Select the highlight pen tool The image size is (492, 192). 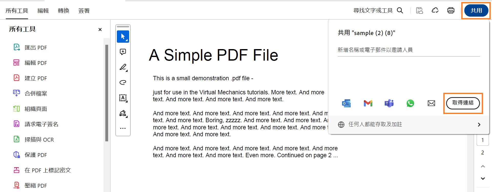(x=123, y=67)
